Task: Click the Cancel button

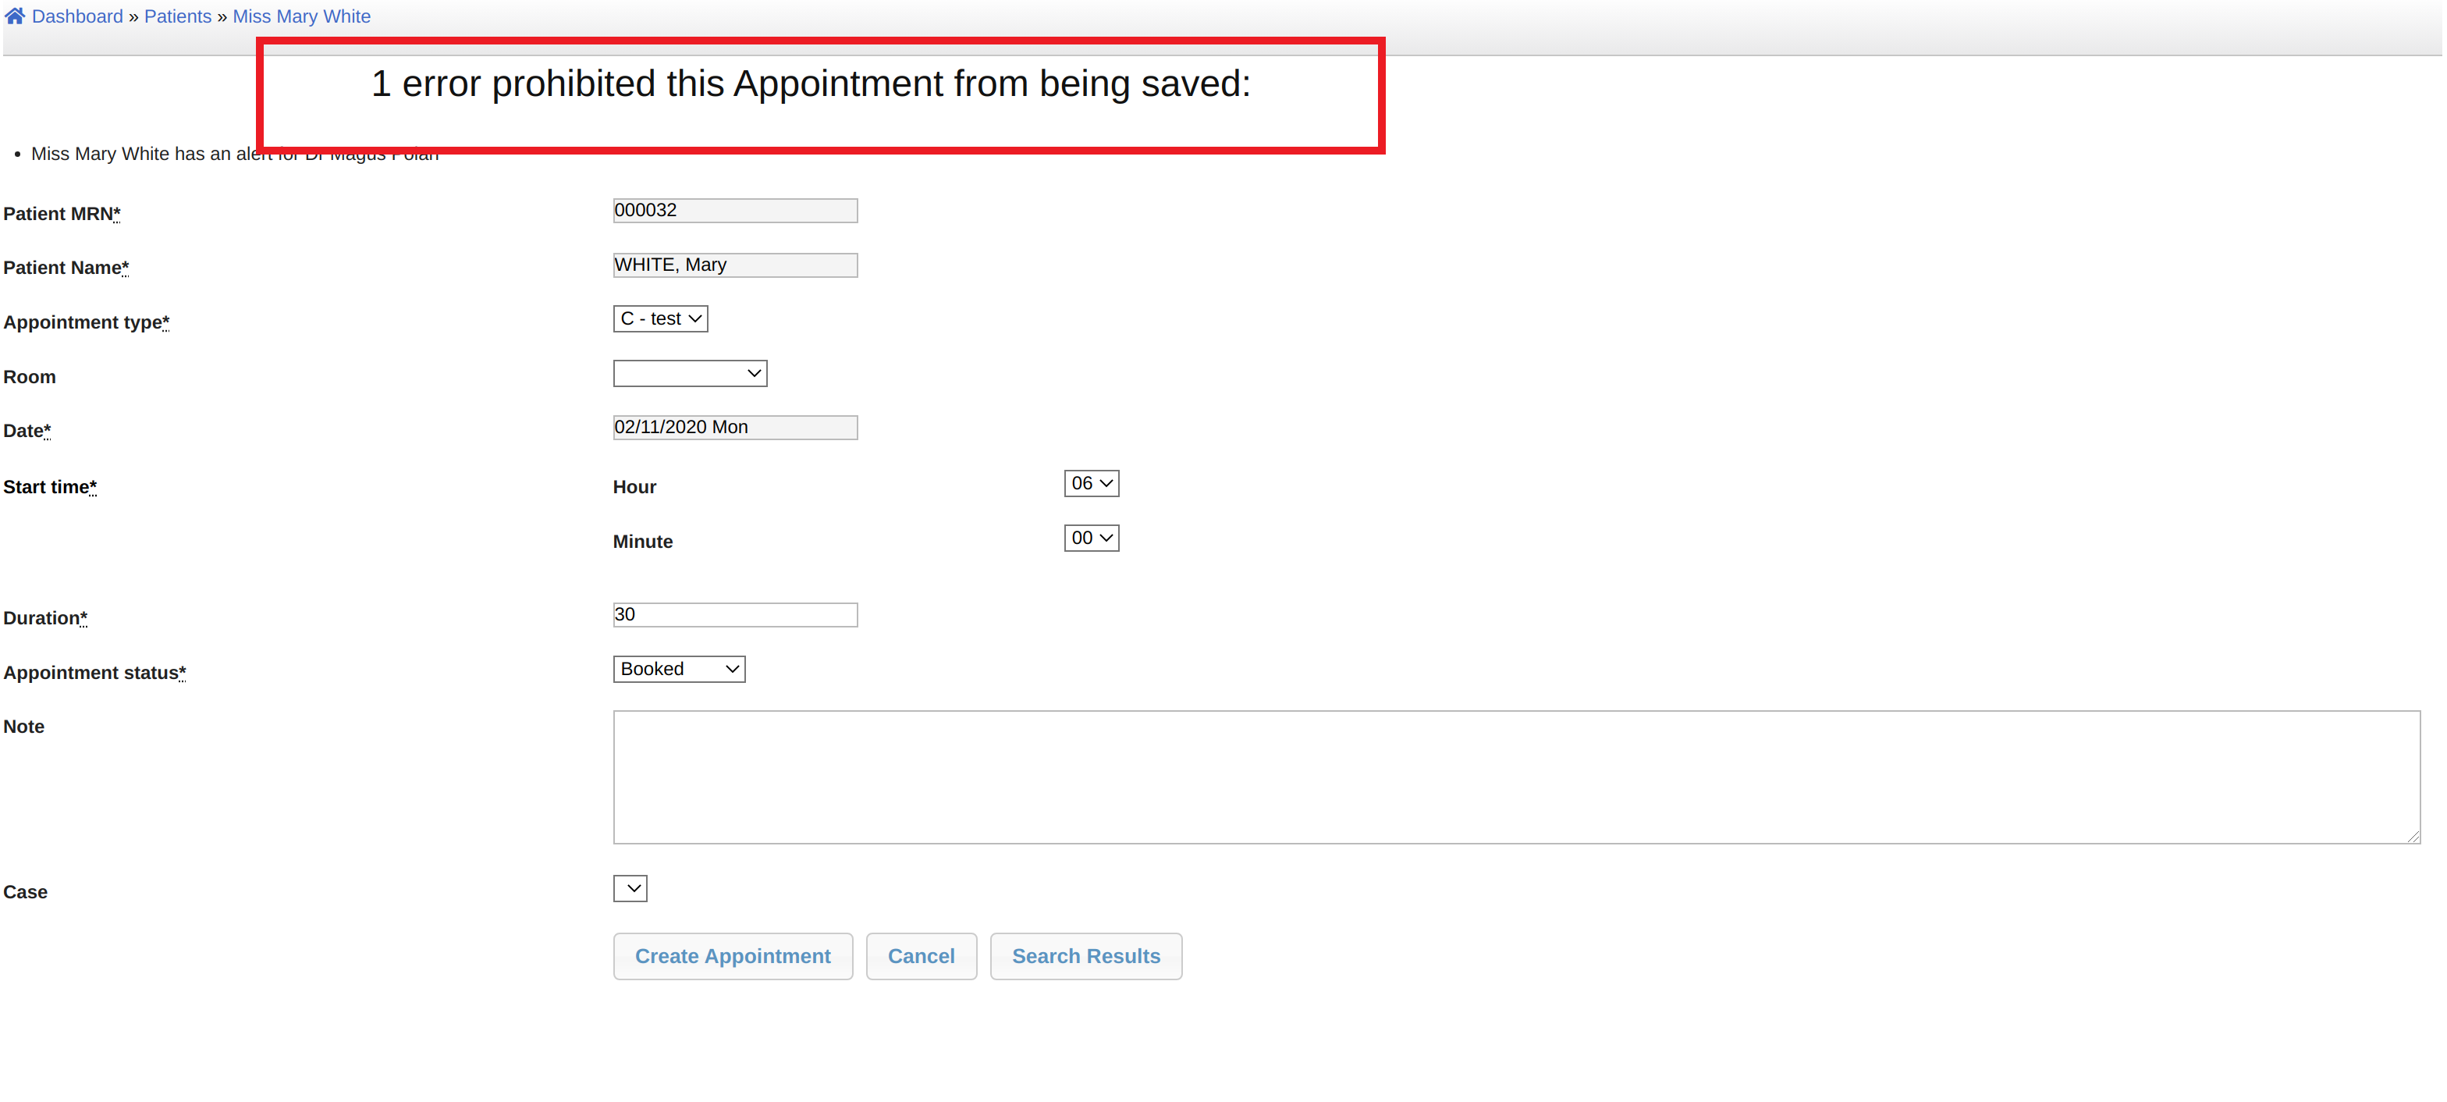Action: [x=921, y=957]
